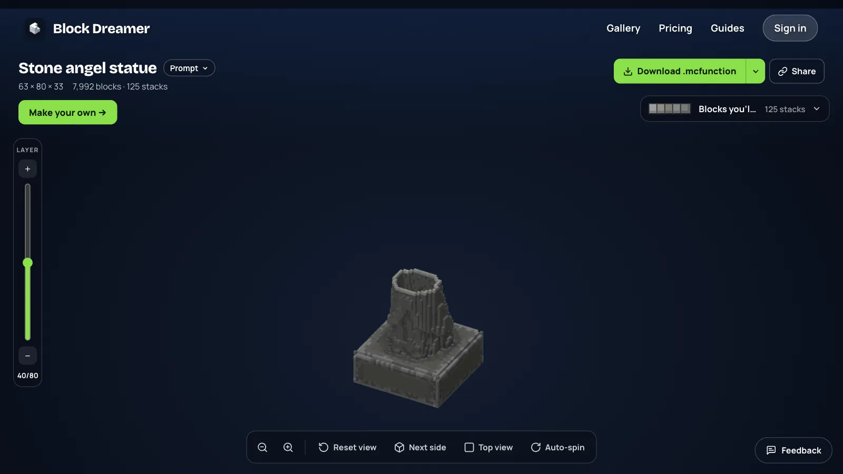843x474 pixels.
Task: Zoom out using the magnifier minus icon
Action: pyautogui.click(x=262, y=447)
